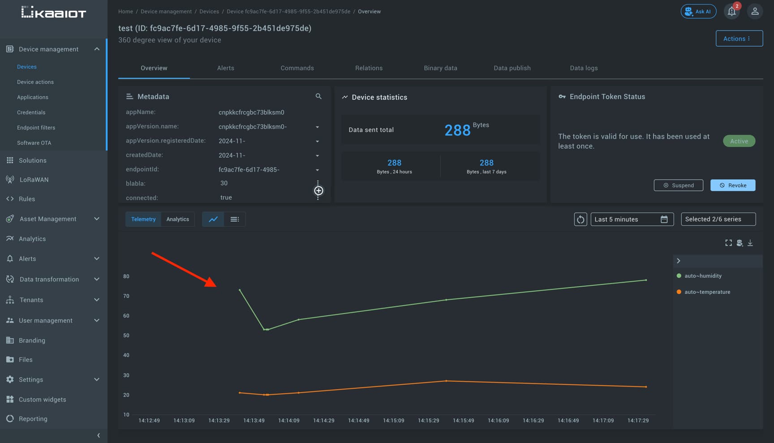Expand the endpointId metadata value
The width and height of the screenshot is (774, 443).
tap(318, 170)
